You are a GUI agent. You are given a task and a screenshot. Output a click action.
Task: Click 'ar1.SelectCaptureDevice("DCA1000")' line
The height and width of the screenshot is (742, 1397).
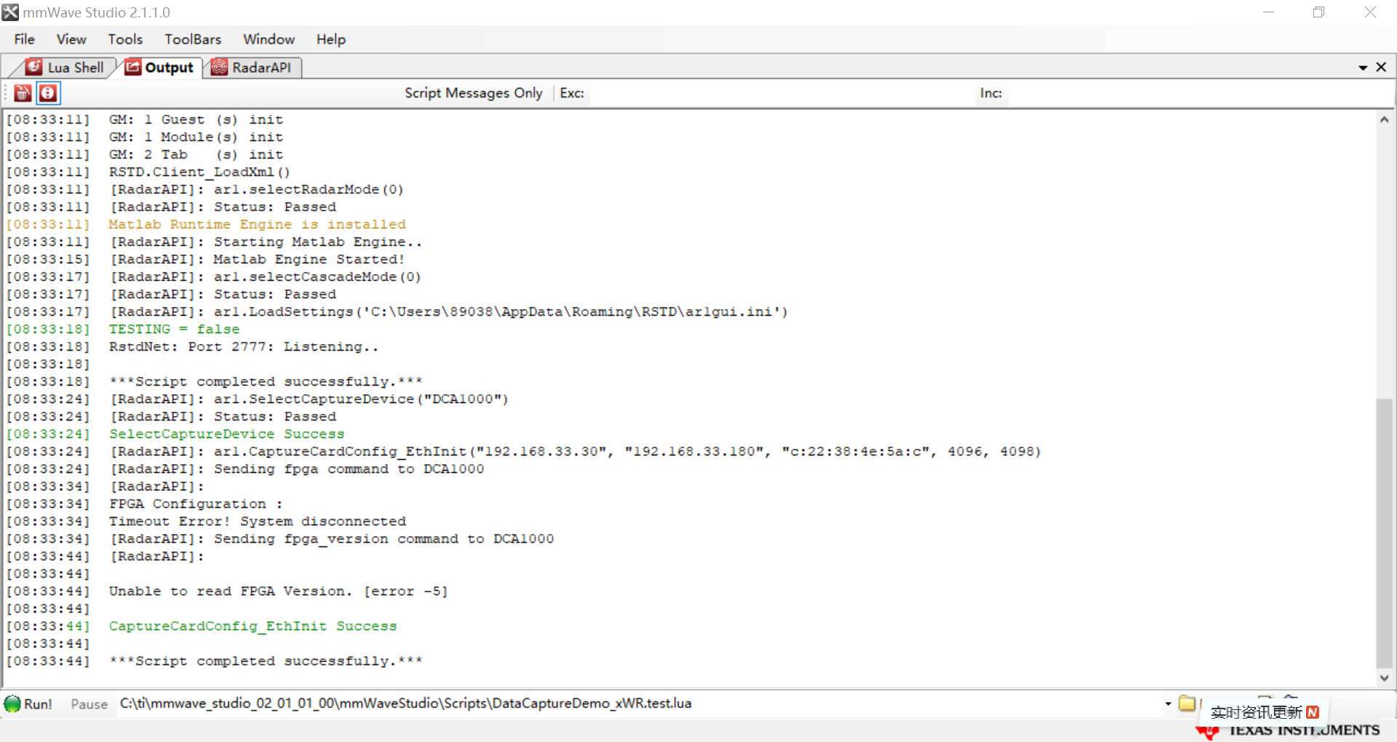tap(309, 399)
